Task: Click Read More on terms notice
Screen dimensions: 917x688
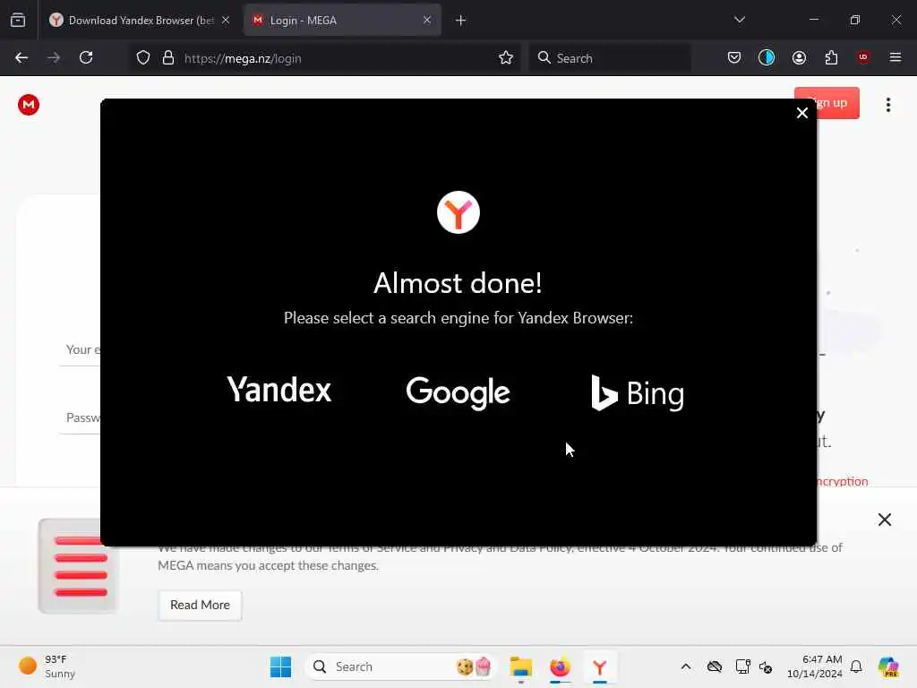Action: point(200,605)
